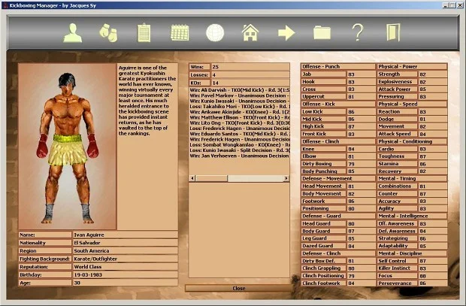The image size is (466, 306).
Task: Click the Close button below fight record
Action: point(239,288)
